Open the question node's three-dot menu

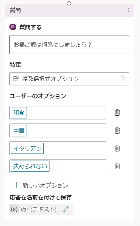click(128, 10)
